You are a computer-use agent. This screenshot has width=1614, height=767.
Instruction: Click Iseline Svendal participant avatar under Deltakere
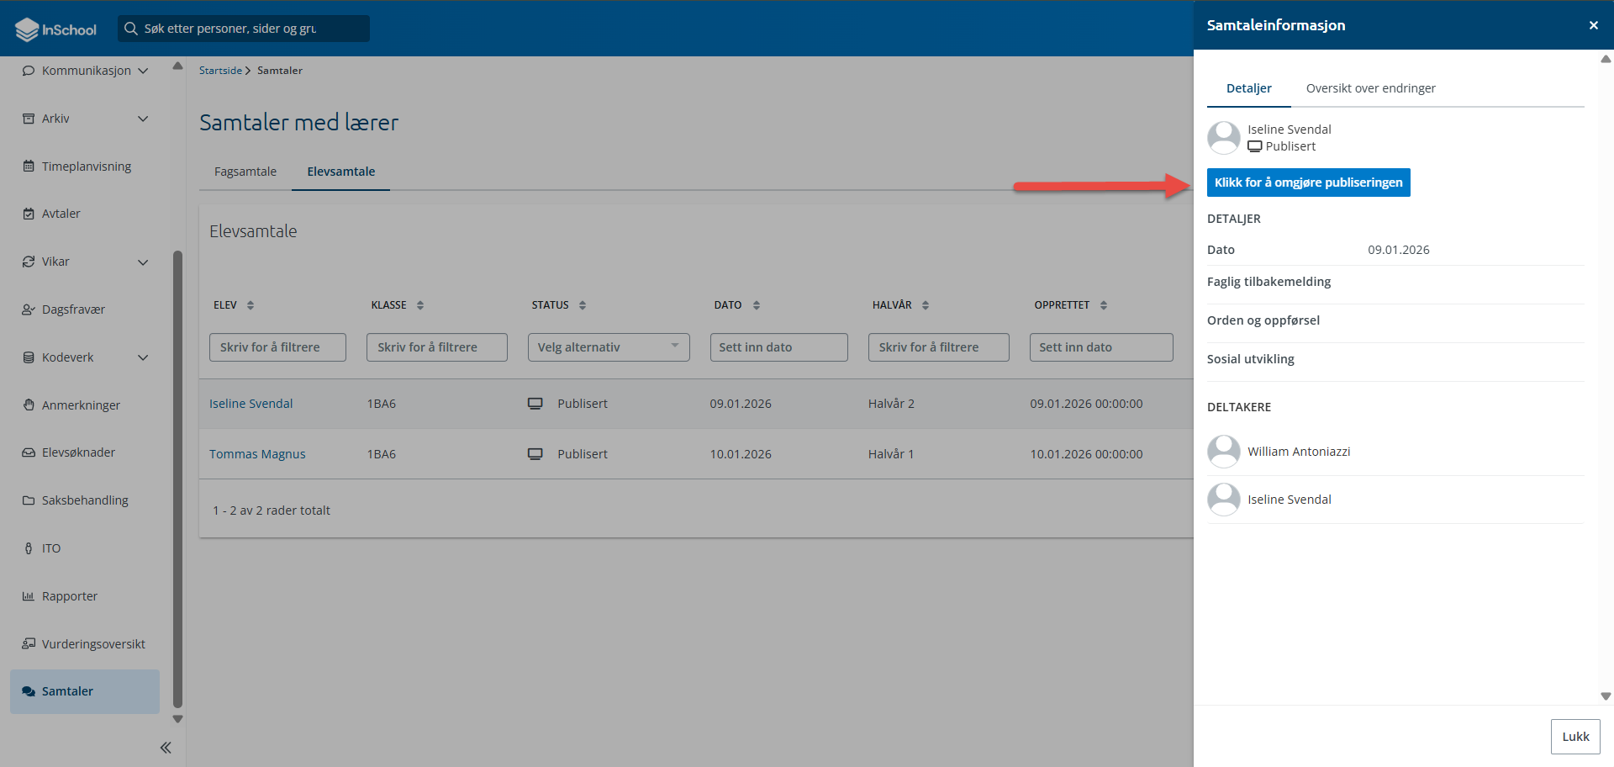pyautogui.click(x=1224, y=500)
